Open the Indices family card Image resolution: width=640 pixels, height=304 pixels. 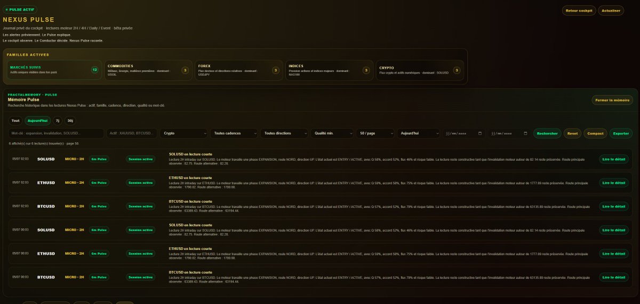(x=329, y=70)
